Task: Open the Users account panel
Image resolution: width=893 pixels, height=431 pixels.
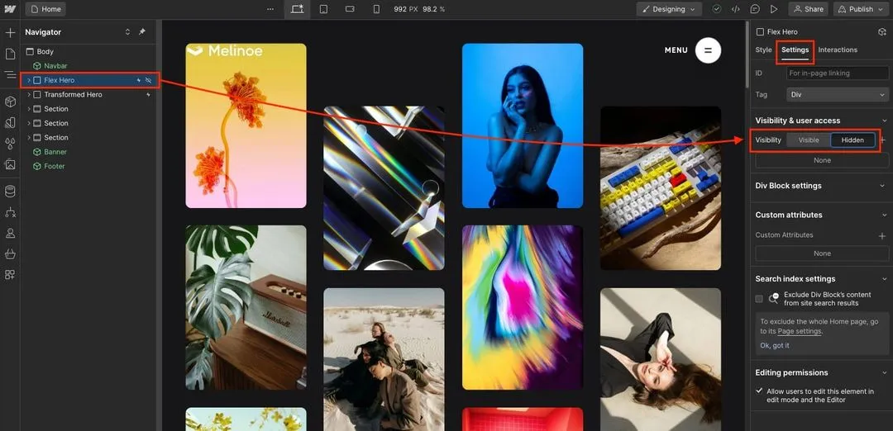Action: (x=10, y=233)
